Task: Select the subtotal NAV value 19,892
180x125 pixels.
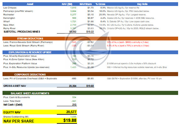Action: 73,32
